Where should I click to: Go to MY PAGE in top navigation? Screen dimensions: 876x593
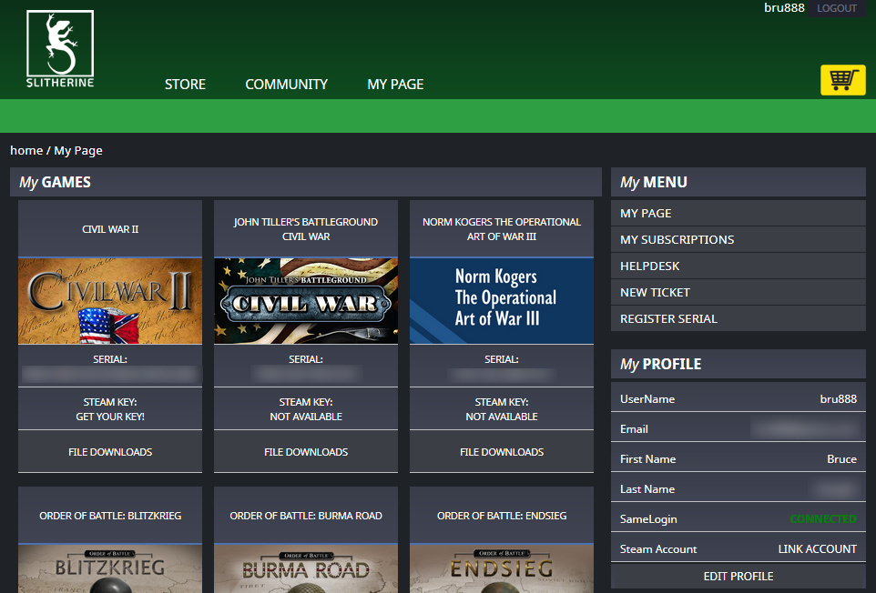(395, 85)
